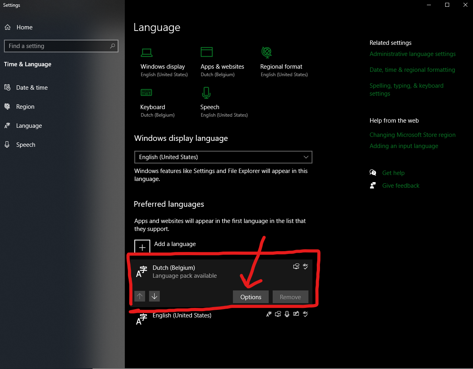This screenshot has height=369, width=473.
Task: Click the Keyboard icon tile
Action: [x=146, y=92]
